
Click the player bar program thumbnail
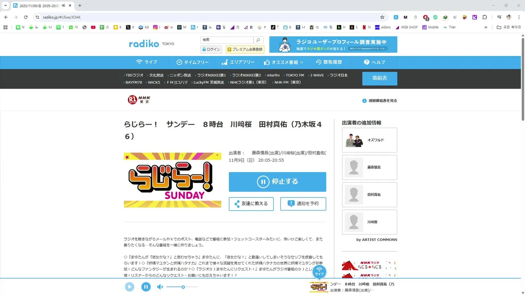pyautogui.click(x=319, y=287)
